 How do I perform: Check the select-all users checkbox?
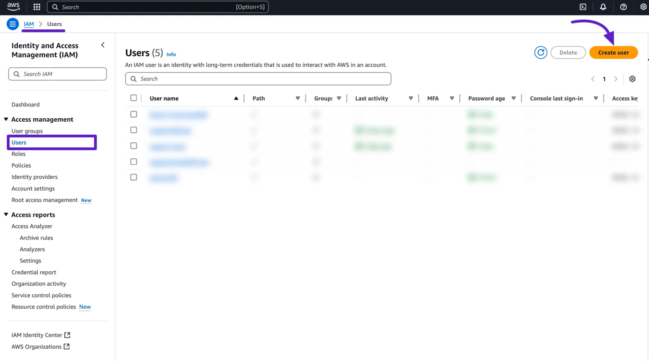tap(134, 98)
